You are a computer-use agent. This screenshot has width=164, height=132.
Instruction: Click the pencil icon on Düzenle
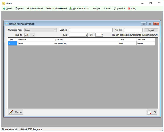coord(11,112)
